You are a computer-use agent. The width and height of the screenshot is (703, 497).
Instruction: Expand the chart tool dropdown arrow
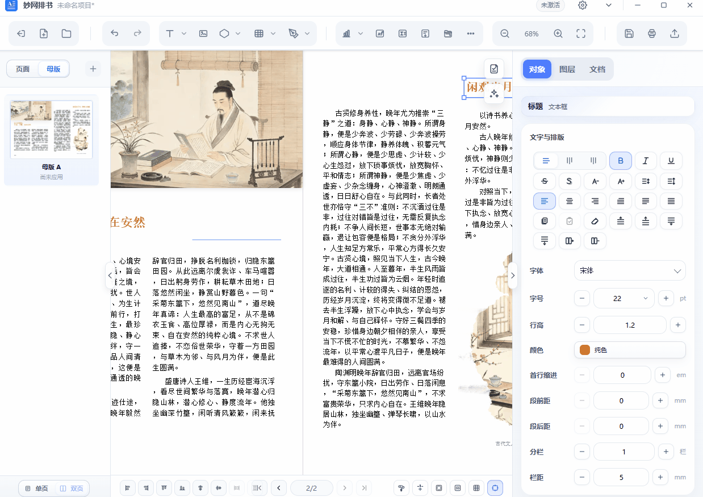pyautogui.click(x=361, y=34)
